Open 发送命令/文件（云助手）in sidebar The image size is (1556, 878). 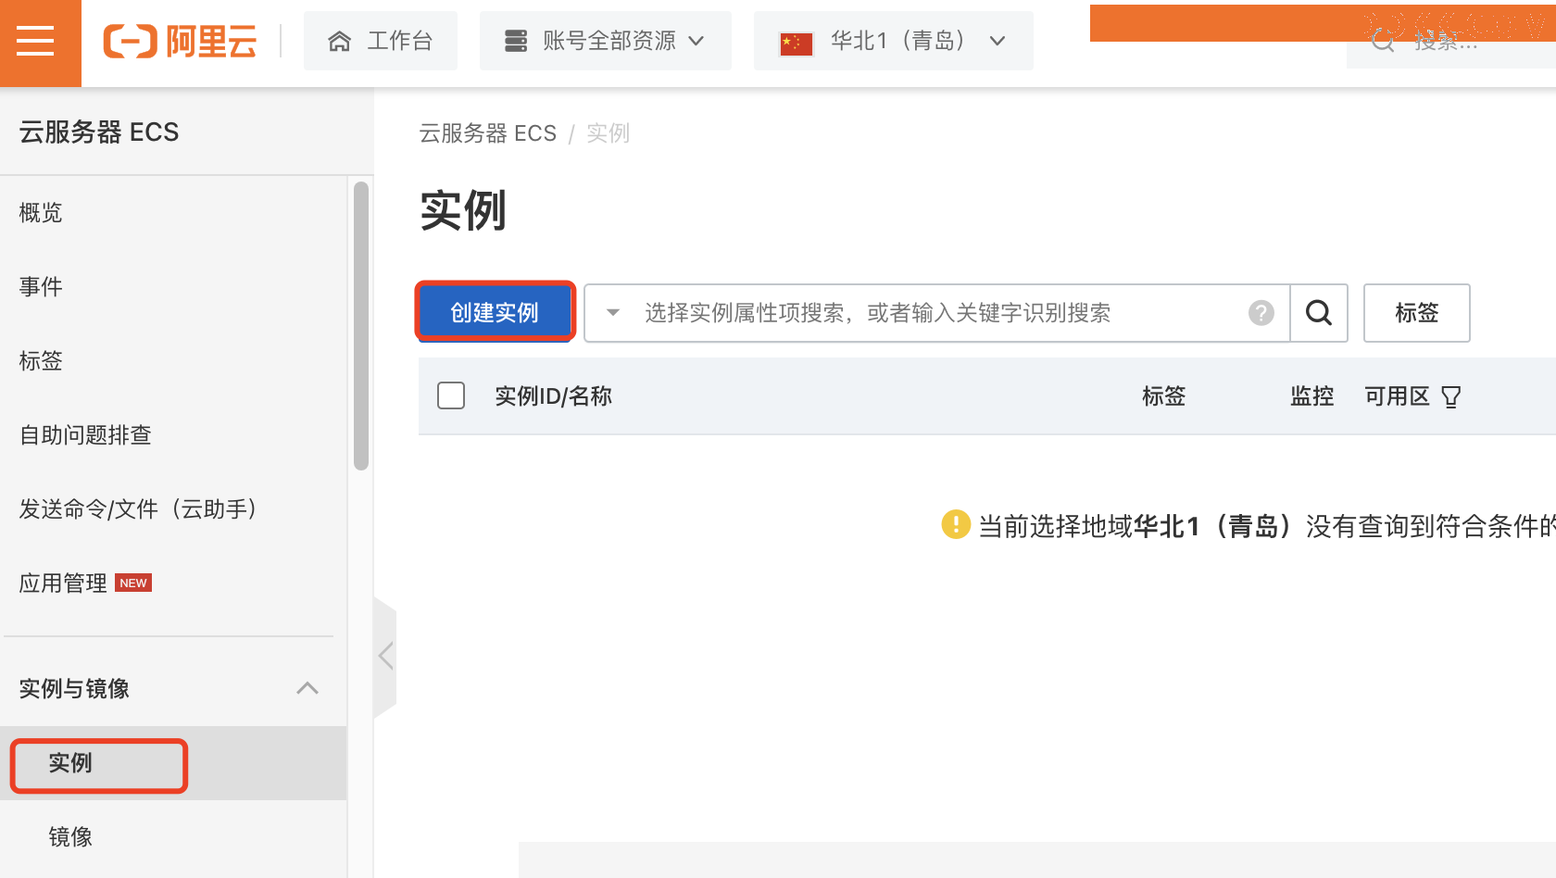point(138,508)
